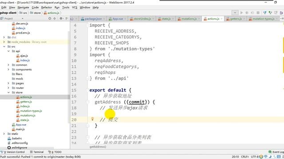The height and width of the screenshot is (159, 284).
Task: Click the VCS commit changes icon
Action: (270, 13)
